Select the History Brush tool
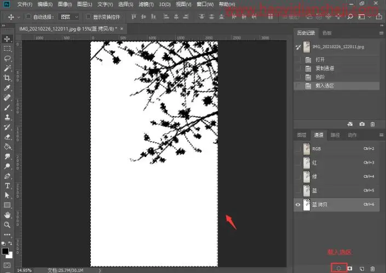The height and width of the screenshot is (273, 386). [7, 127]
